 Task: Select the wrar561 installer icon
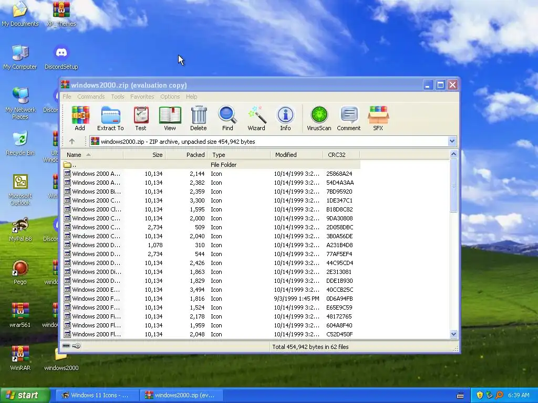pyautogui.click(x=20, y=315)
